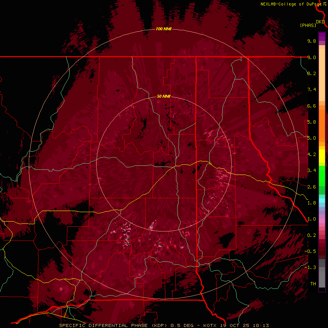
Task: Click the 9.8 color scale value
Action: 312,41
